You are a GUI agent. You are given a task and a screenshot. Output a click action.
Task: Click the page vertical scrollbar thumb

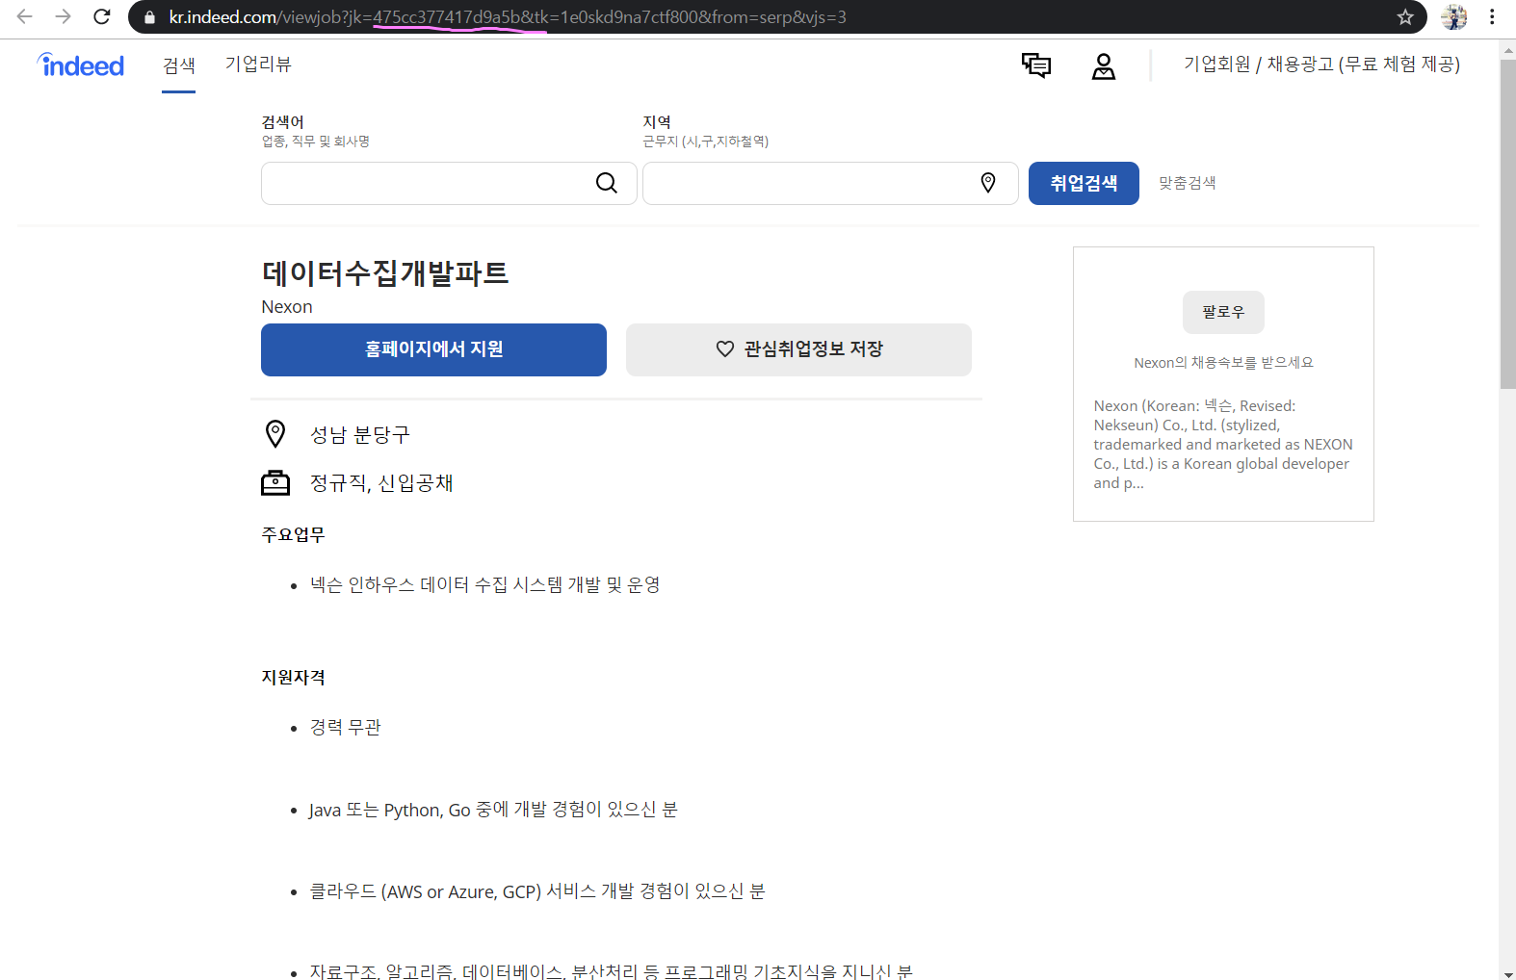[1507, 223]
